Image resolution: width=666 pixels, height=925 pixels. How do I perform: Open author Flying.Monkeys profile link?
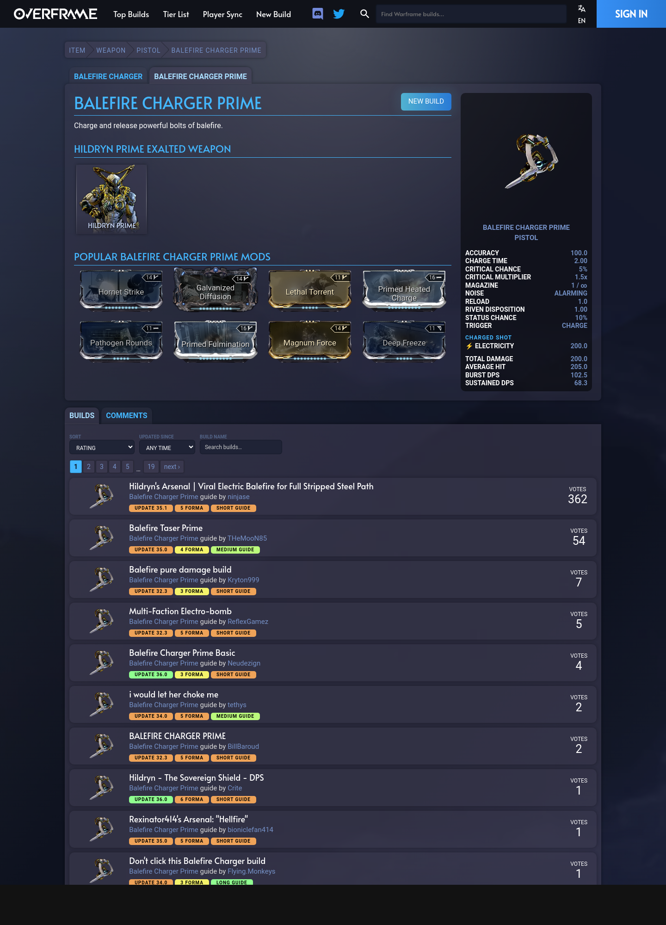(x=251, y=871)
